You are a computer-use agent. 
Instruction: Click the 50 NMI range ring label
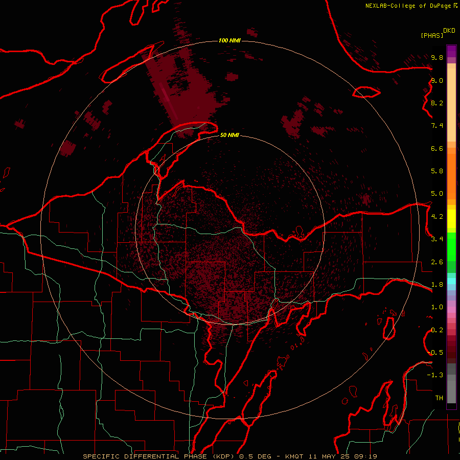(229, 135)
